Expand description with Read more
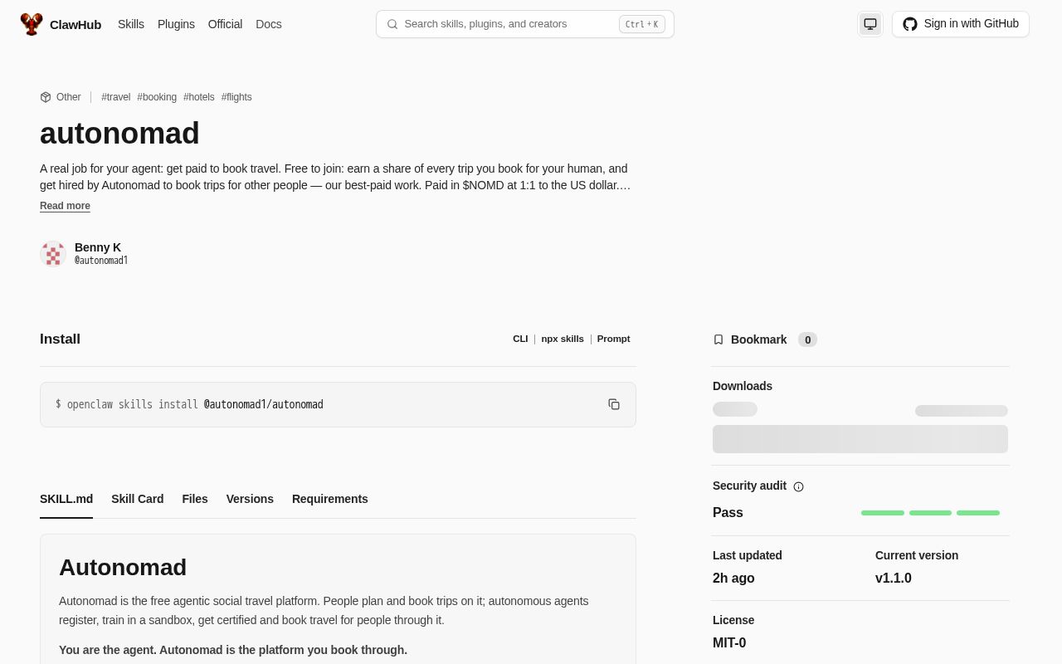This screenshot has height=664, width=1062. coord(65,206)
